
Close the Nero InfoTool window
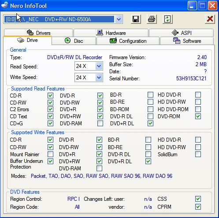coord(212,6)
